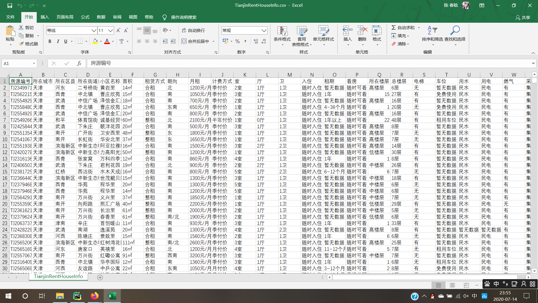Screen dimensions: 538x303
Task: Click the Increase Decimal icon
Action: (256, 41)
